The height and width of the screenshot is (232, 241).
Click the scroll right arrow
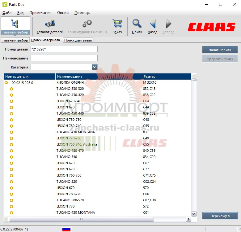click(x=188, y=219)
